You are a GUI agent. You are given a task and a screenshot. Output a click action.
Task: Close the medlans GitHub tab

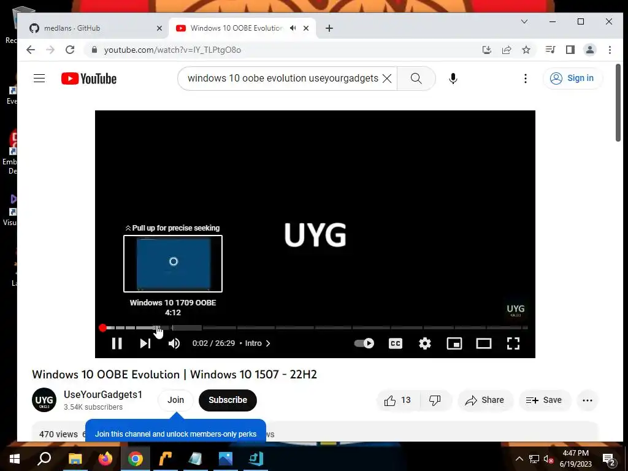(x=159, y=28)
